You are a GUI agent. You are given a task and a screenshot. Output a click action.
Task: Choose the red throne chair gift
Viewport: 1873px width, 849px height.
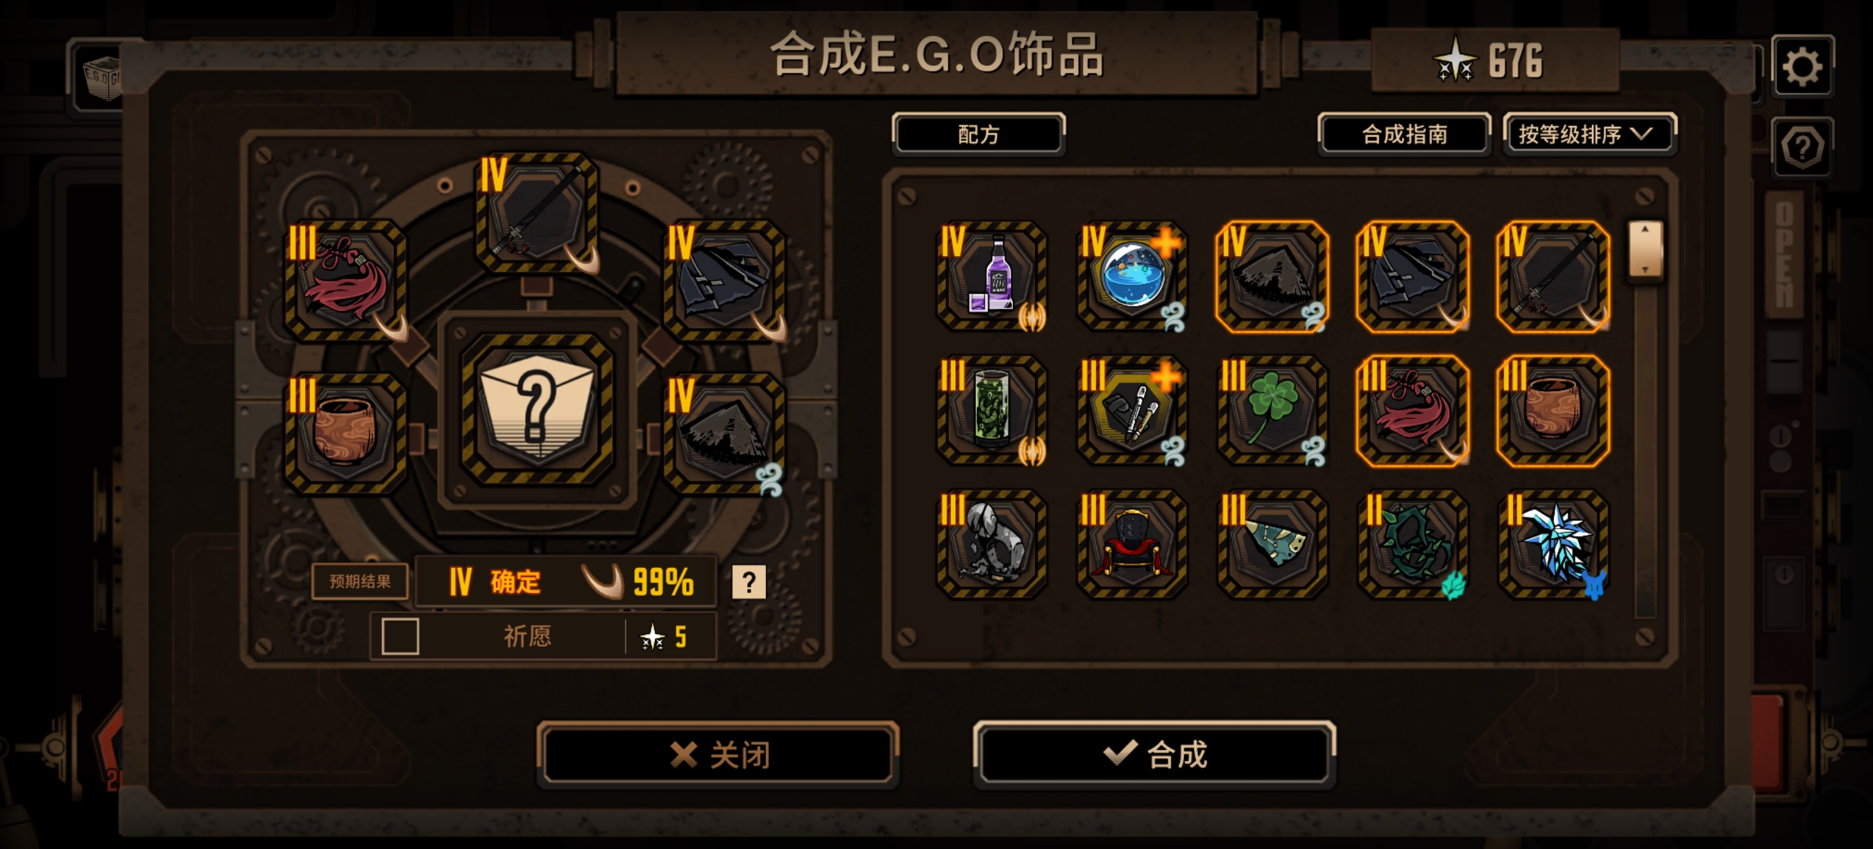click(1132, 544)
